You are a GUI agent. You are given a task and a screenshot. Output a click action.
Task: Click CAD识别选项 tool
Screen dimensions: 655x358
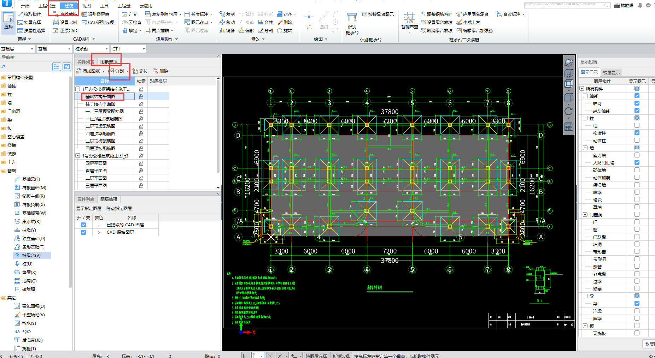point(98,22)
